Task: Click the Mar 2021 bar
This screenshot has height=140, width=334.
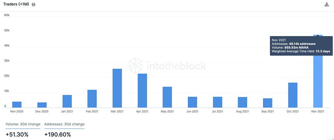Action: (117, 88)
